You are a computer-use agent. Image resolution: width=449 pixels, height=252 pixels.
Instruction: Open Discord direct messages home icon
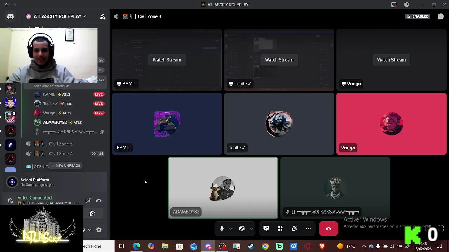[11, 16]
